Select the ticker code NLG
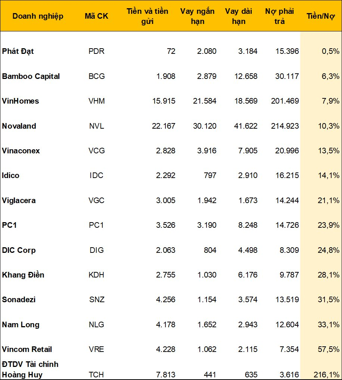The image size is (342, 380). (x=96, y=325)
